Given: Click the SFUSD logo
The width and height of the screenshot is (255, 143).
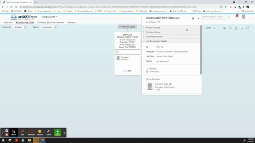Looking at the screenshot, I should (24, 17).
